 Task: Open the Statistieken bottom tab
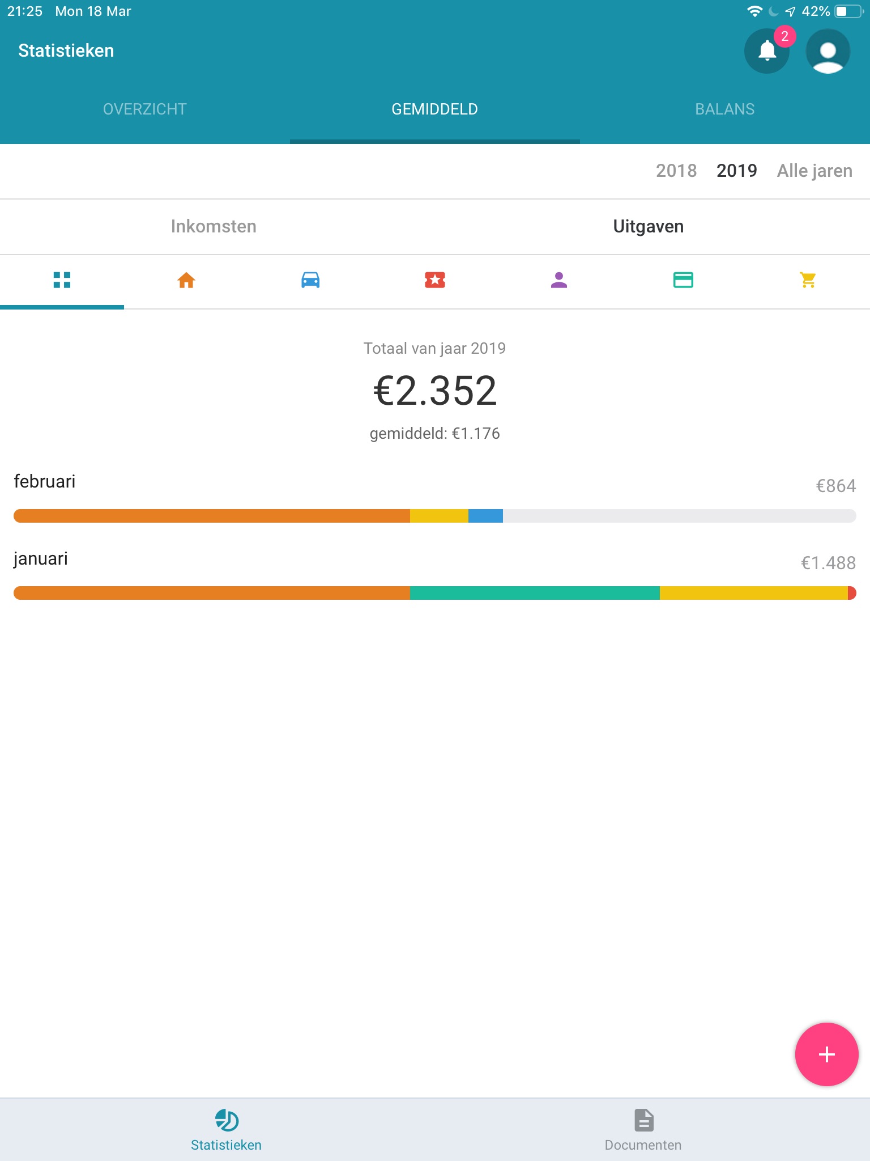pyautogui.click(x=226, y=1130)
